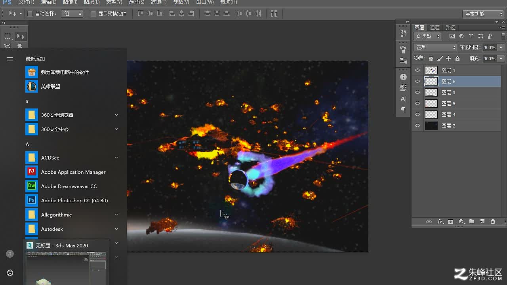Click the shape layer filter icon
The width and height of the screenshot is (507, 285).
coord(480,36)
